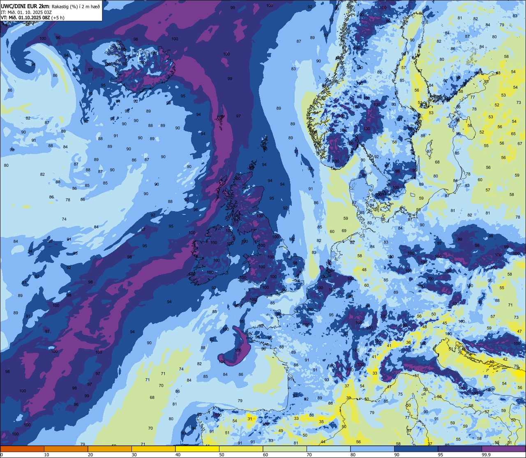Click the dark orange 0–10 legend swatch
Screen dimensions: 526x458
(22, 449)
